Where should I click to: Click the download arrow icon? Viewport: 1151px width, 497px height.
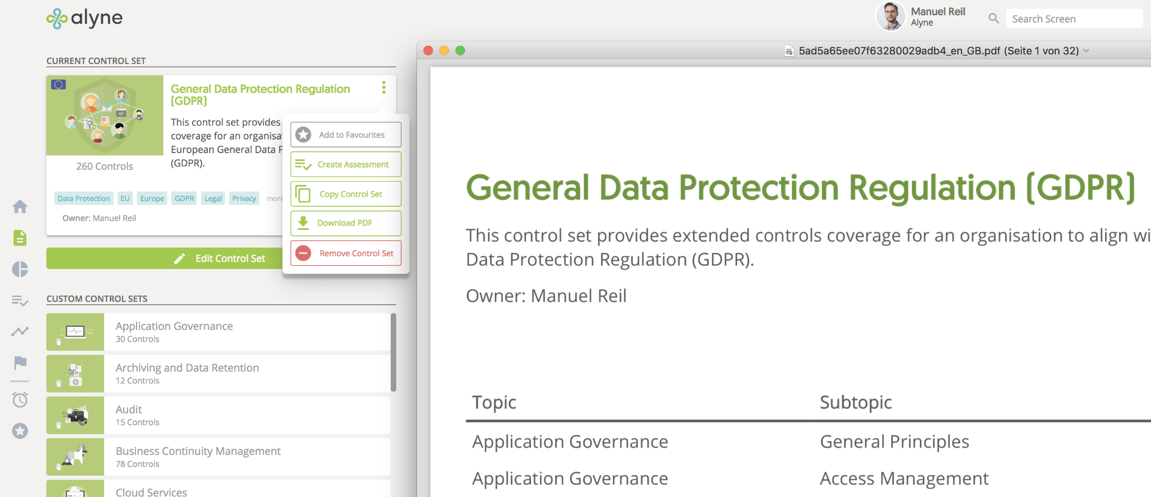pos(303,223)
